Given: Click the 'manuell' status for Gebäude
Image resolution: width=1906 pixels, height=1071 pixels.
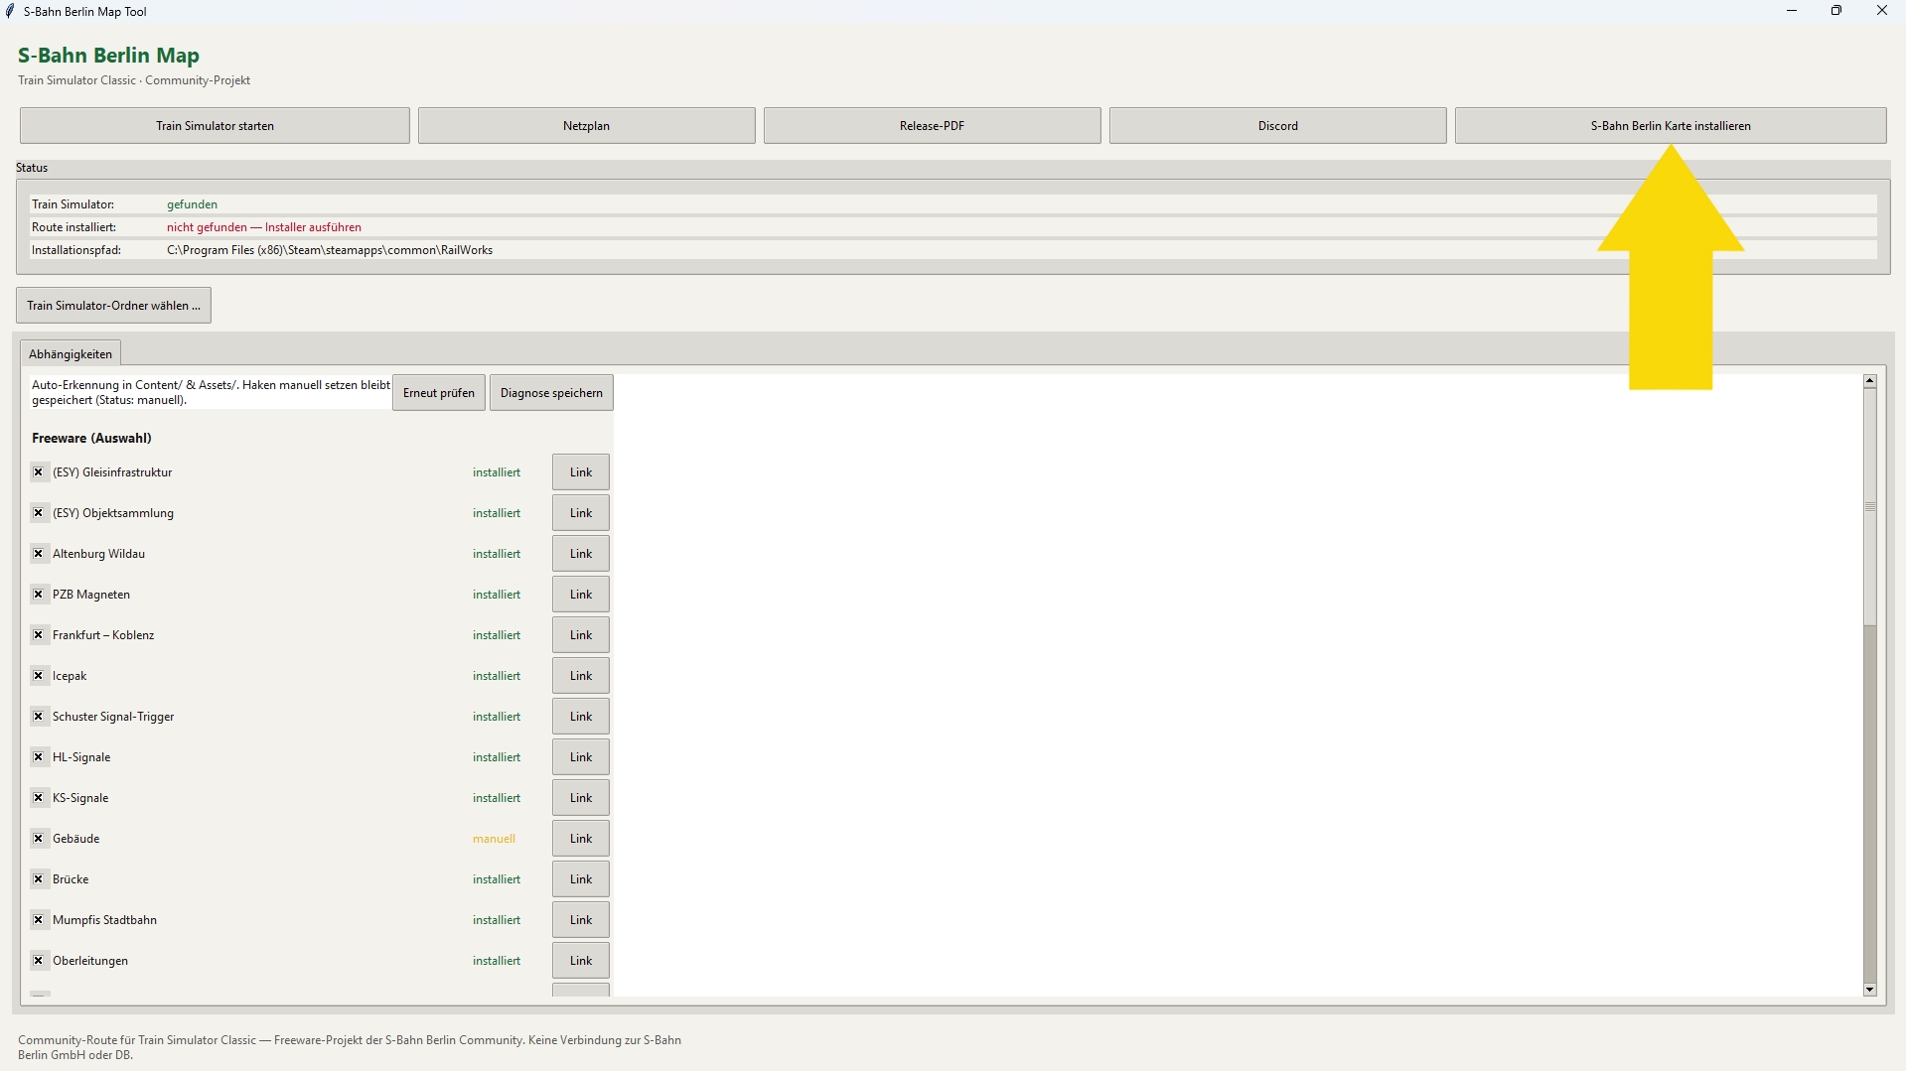Looking at the screenshot, I should (x=494, y=839).
